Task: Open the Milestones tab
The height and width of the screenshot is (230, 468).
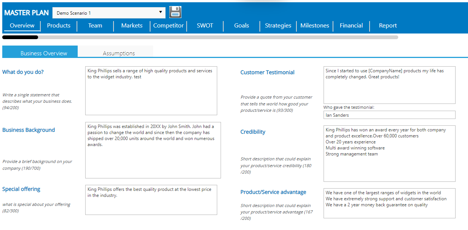Action: [315, 26]
